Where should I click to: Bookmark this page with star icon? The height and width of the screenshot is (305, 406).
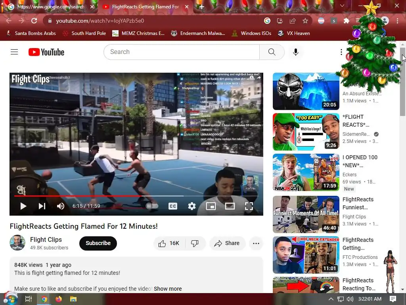coord(305,21)
